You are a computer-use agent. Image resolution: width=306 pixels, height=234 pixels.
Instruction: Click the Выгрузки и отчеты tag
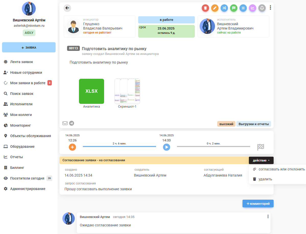(254, 124)
